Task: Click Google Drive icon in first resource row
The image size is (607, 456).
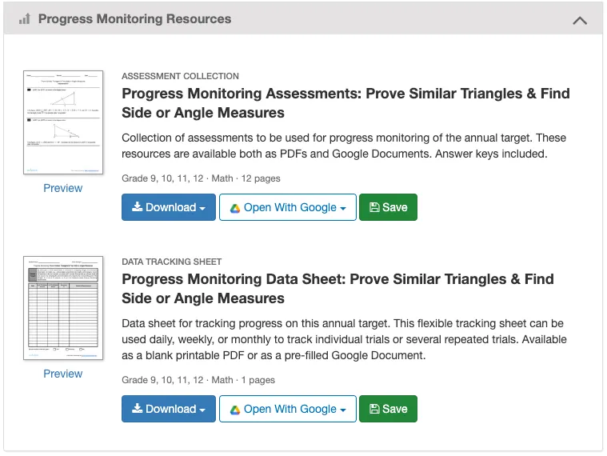Action: click(x=235, y=208)
